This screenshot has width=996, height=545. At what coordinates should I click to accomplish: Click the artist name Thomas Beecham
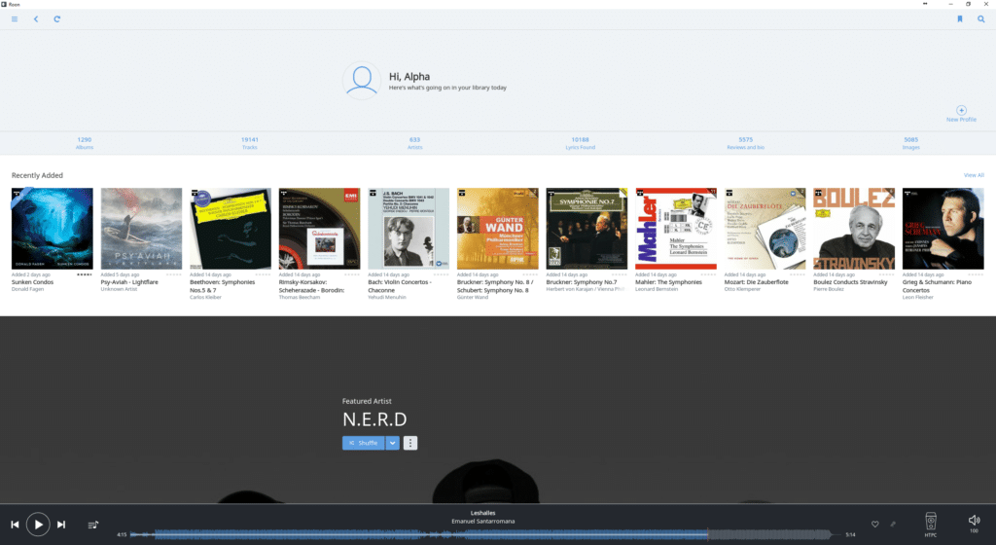[300, 297]
